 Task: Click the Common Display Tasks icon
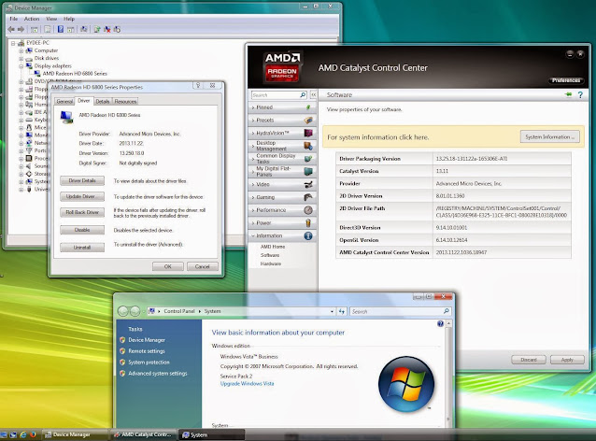308,159
